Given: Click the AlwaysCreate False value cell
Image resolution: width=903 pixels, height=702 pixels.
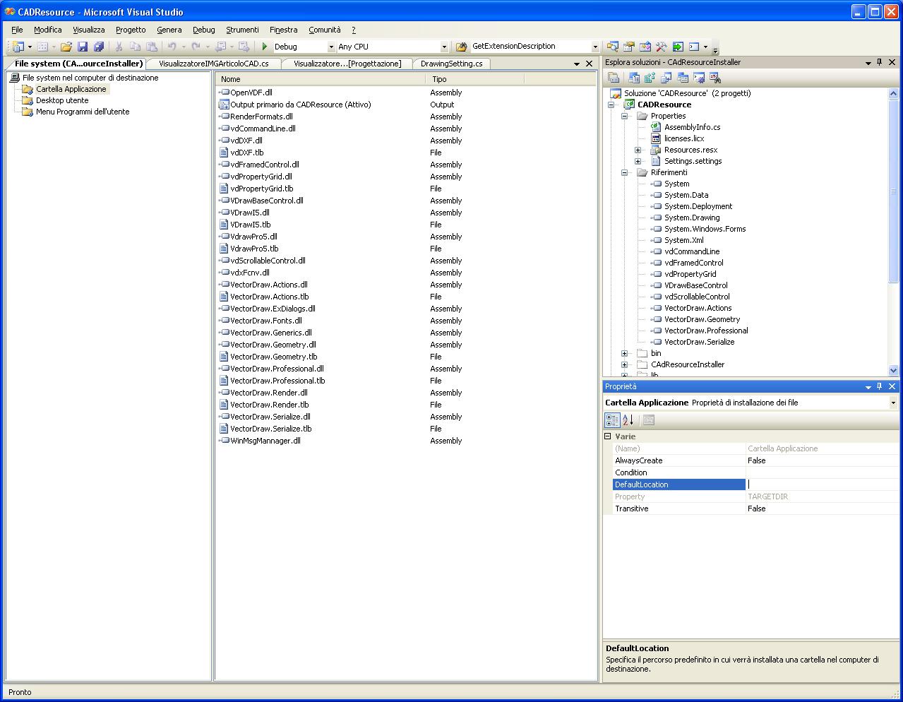Looking at the screenshot, I should point(822,460).
